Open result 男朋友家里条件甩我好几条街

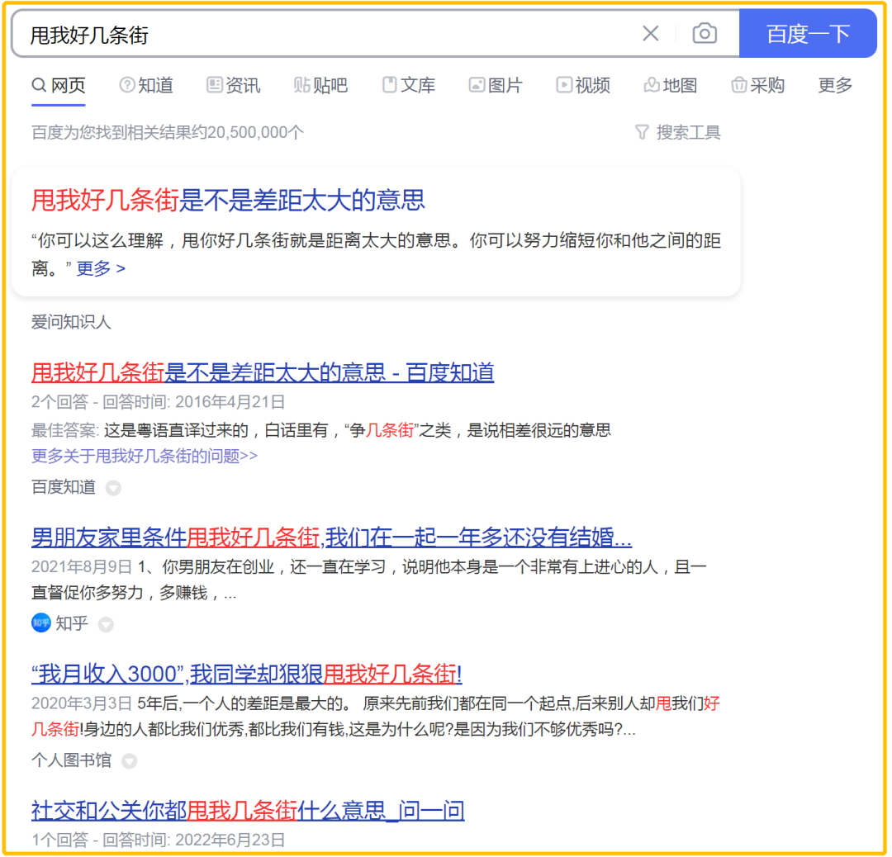click(x=331, y=537)
